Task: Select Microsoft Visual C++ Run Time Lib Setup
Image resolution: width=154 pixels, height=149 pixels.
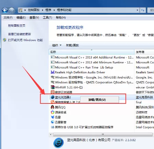Action: [x=84, y=67]
